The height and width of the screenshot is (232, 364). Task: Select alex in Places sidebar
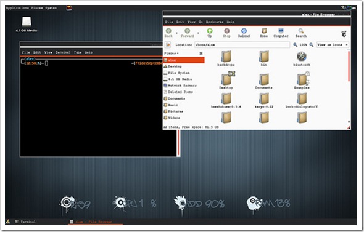click(x=184, y=60)
